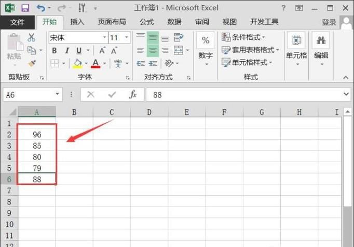
Task: Open the Excel Help question mark
Action: click(283, 8)
